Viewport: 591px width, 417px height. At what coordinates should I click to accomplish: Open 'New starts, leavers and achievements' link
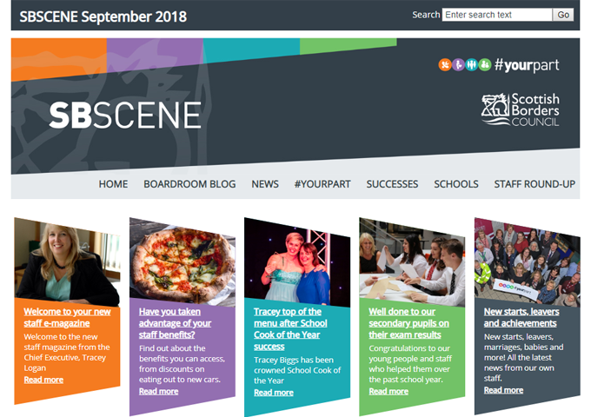pos(521,317)
